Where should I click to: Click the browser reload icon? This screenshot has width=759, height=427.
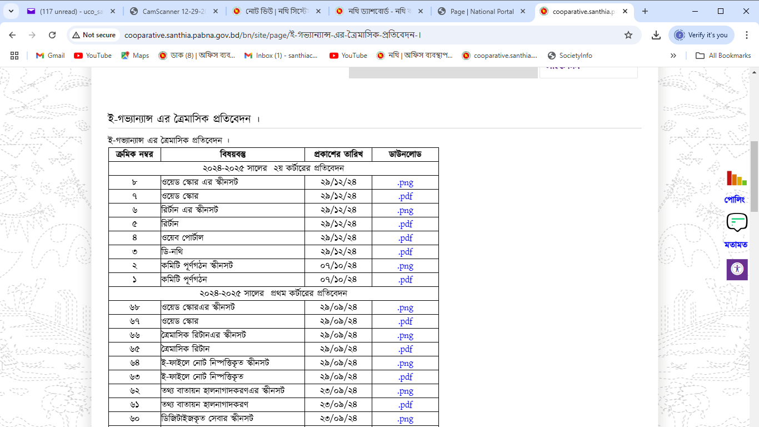(x=52, y=35)
